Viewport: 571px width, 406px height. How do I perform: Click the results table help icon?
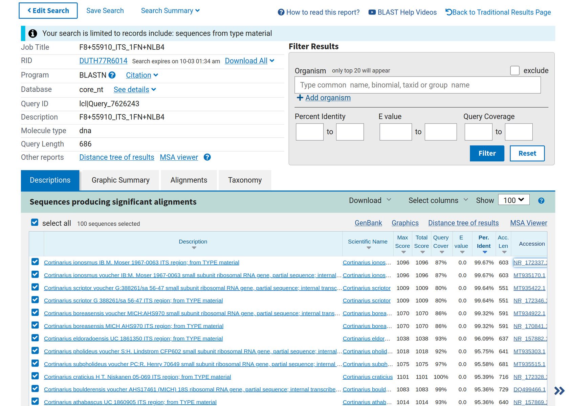pyautogui.click(x=541, y=201)
